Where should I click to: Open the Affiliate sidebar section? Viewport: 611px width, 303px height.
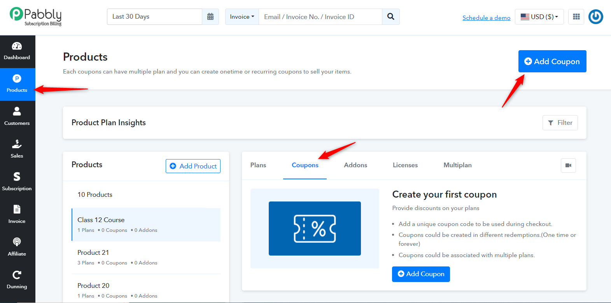pyautogui.click(x=17, y=247)
